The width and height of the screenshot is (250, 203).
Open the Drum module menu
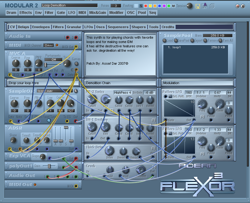pos(11,13)
